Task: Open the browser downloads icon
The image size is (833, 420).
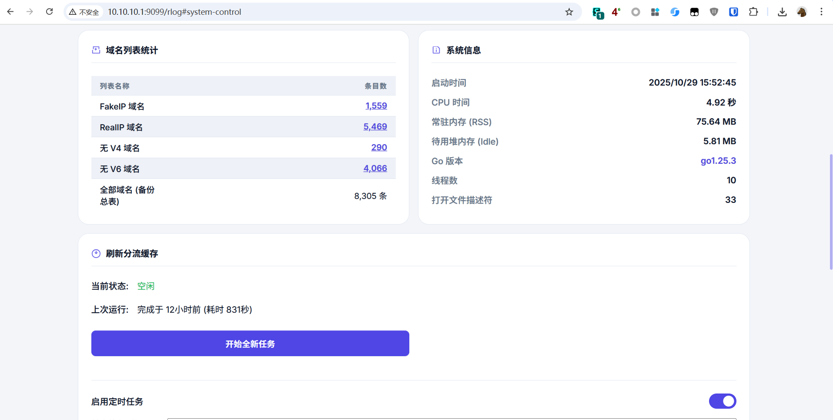Action: tap(782, 12)
